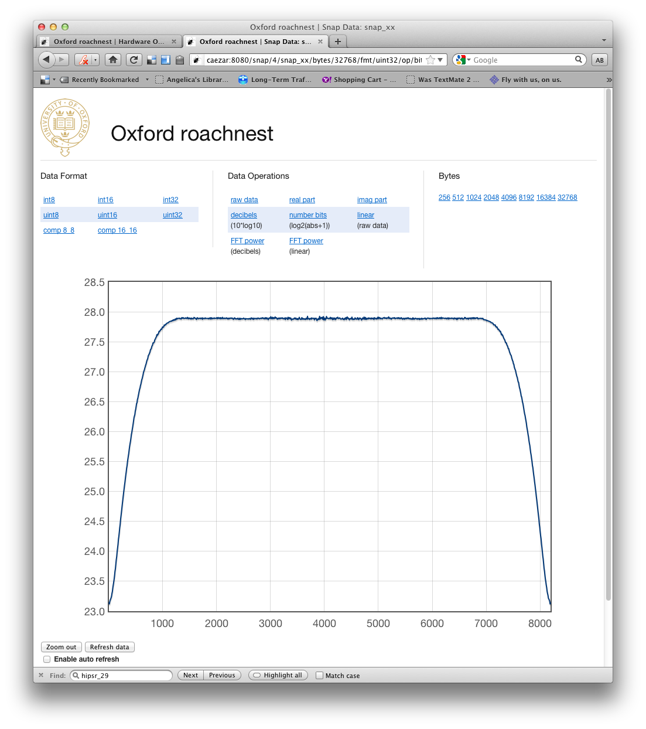Viewport: 646px width, 729px height.
Task: Reload the page with refresh icon
Action: click(x=134, y=60)
